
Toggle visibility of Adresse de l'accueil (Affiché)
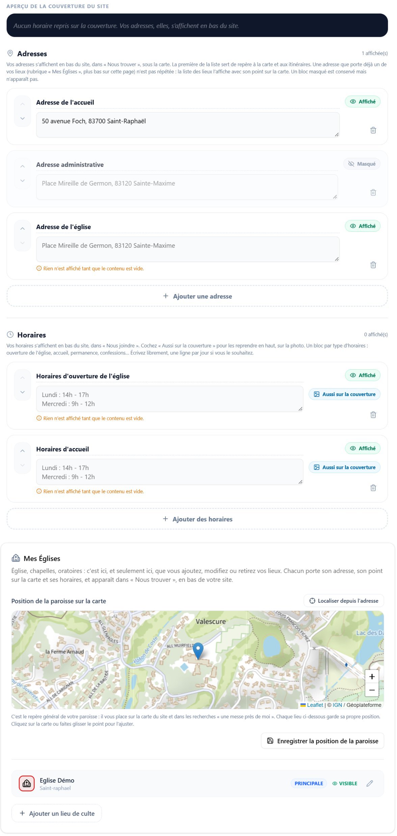tap(363, 102)
